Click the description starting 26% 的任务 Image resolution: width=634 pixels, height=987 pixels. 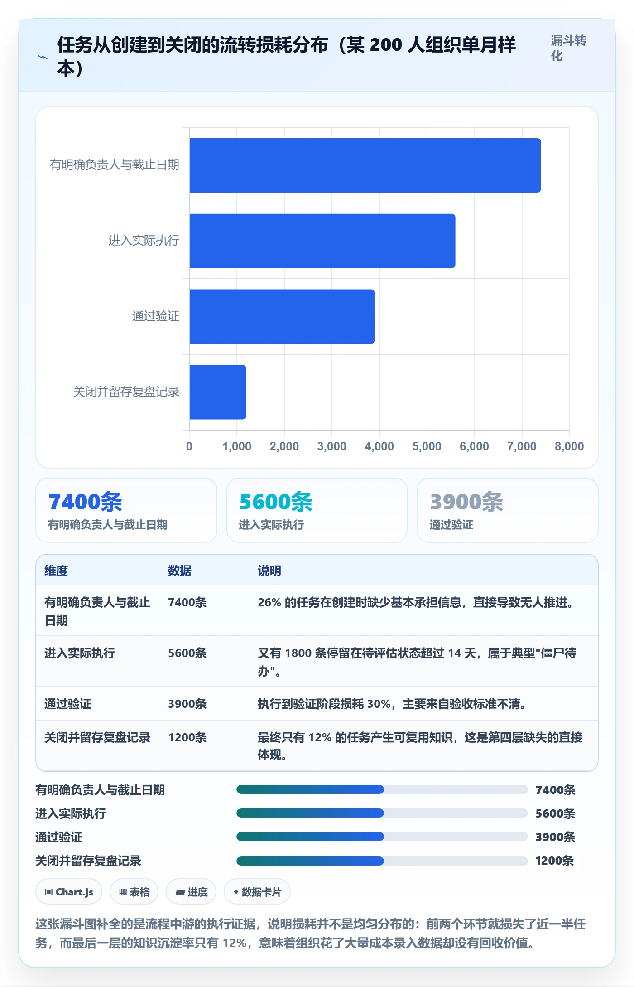tap(416, 602)
